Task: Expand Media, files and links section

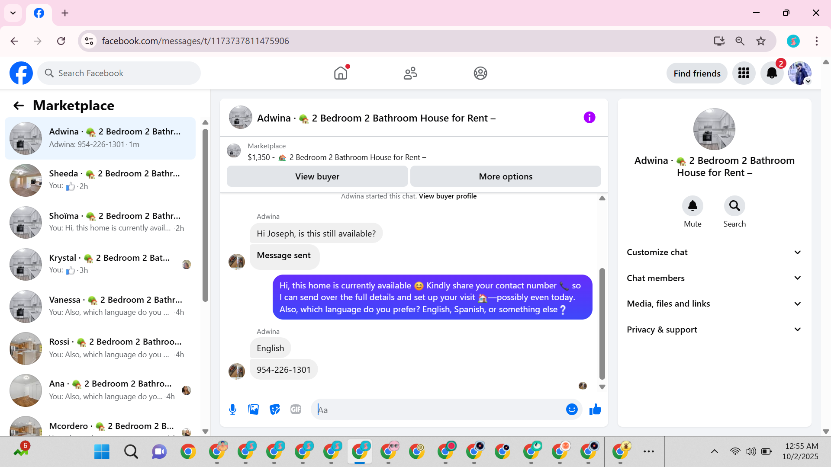Action: coord(714,304)
